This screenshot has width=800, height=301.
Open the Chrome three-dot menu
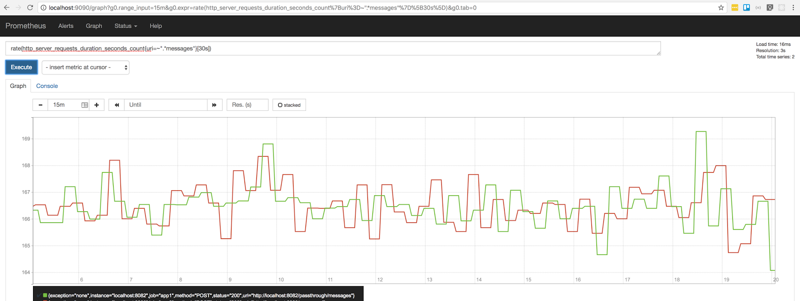[793, 7]
